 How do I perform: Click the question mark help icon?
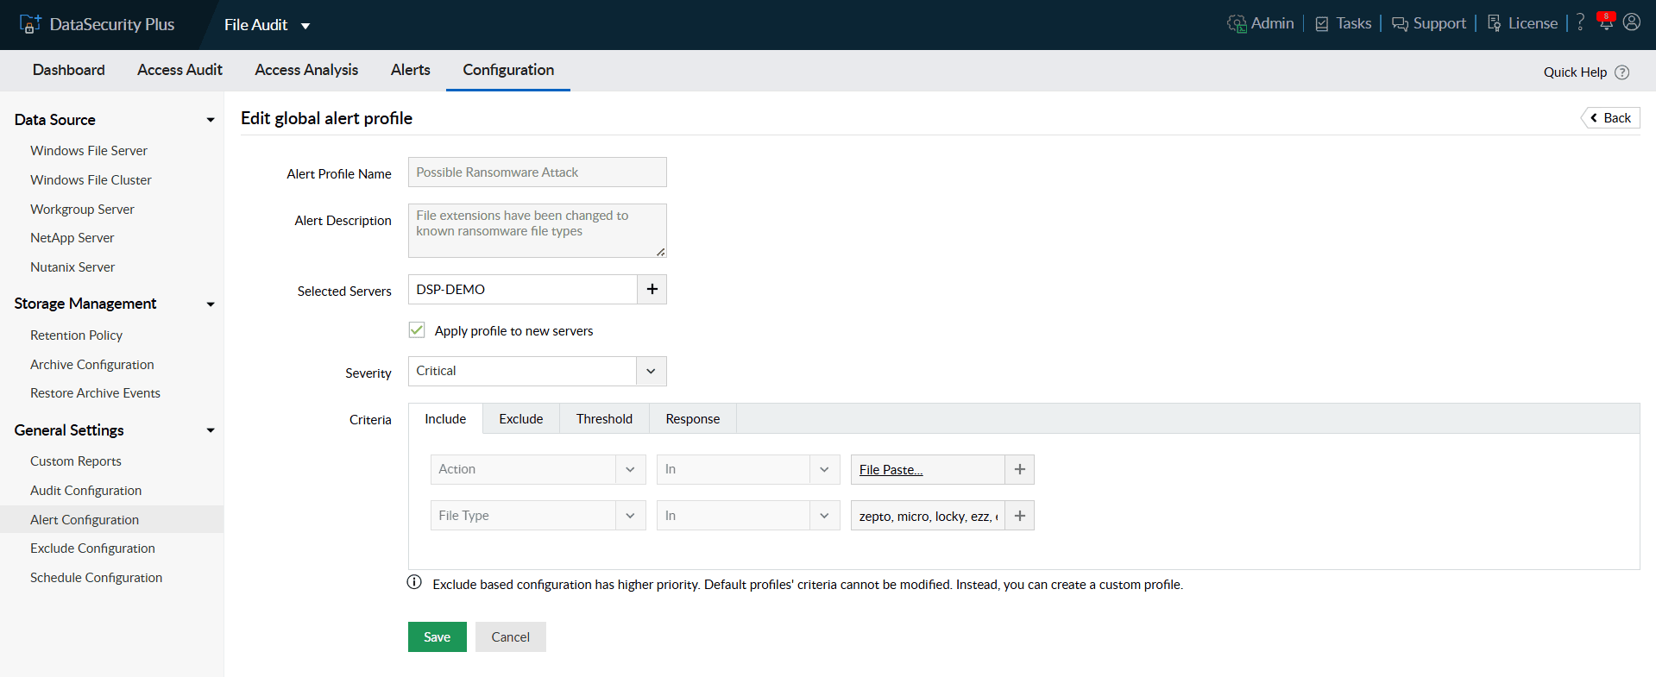(x=1580, y=22)
